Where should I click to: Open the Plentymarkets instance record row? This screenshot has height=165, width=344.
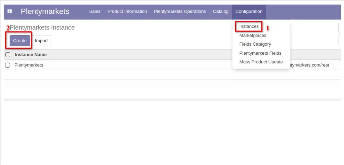(x=29, y=65)
